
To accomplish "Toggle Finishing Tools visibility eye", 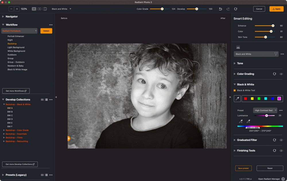I will point(281,151).
